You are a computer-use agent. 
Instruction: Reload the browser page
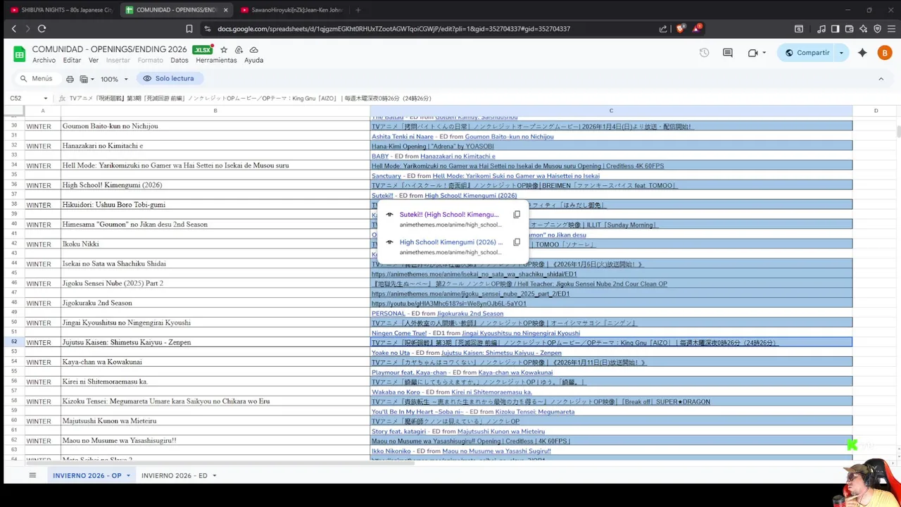point(42,29)
